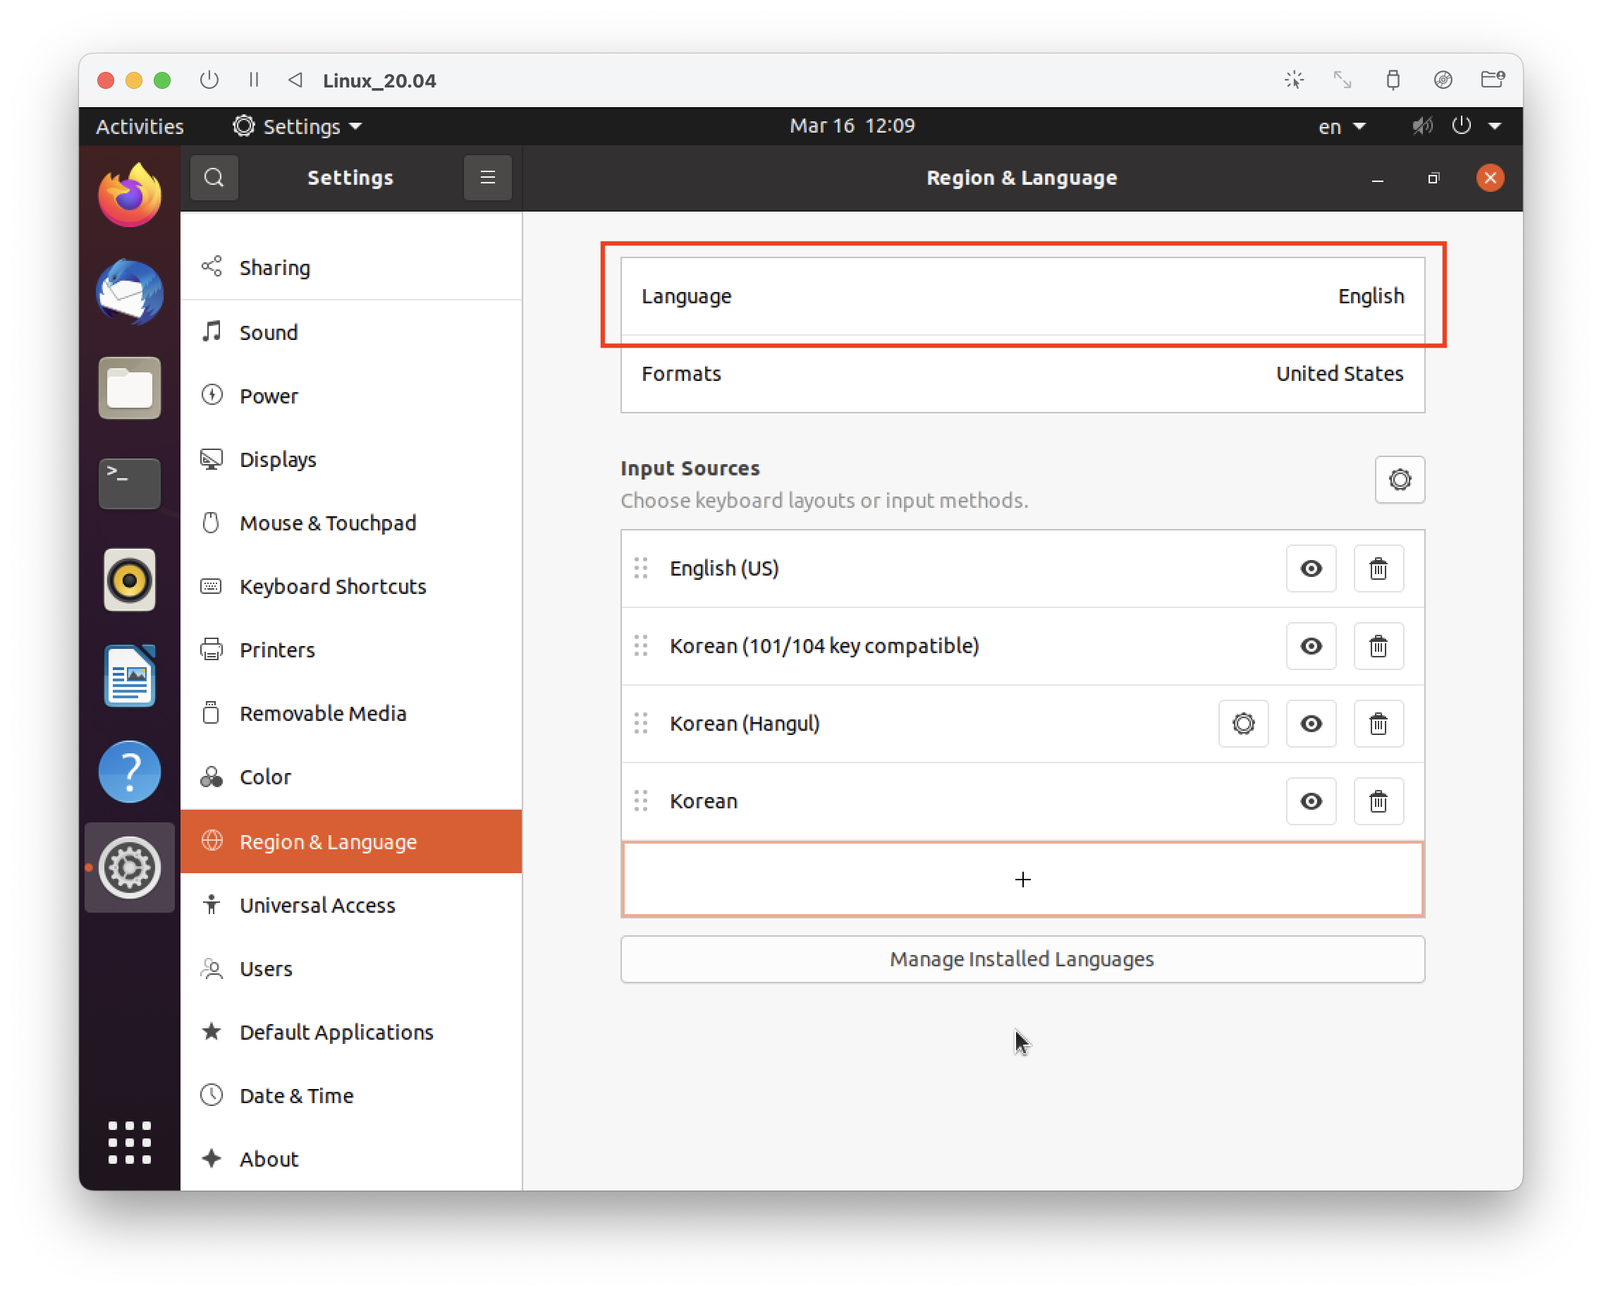1602x1295 pixels.
Task: Open the hamburger menu in Settings header
Action: click(x=488, y=178)
